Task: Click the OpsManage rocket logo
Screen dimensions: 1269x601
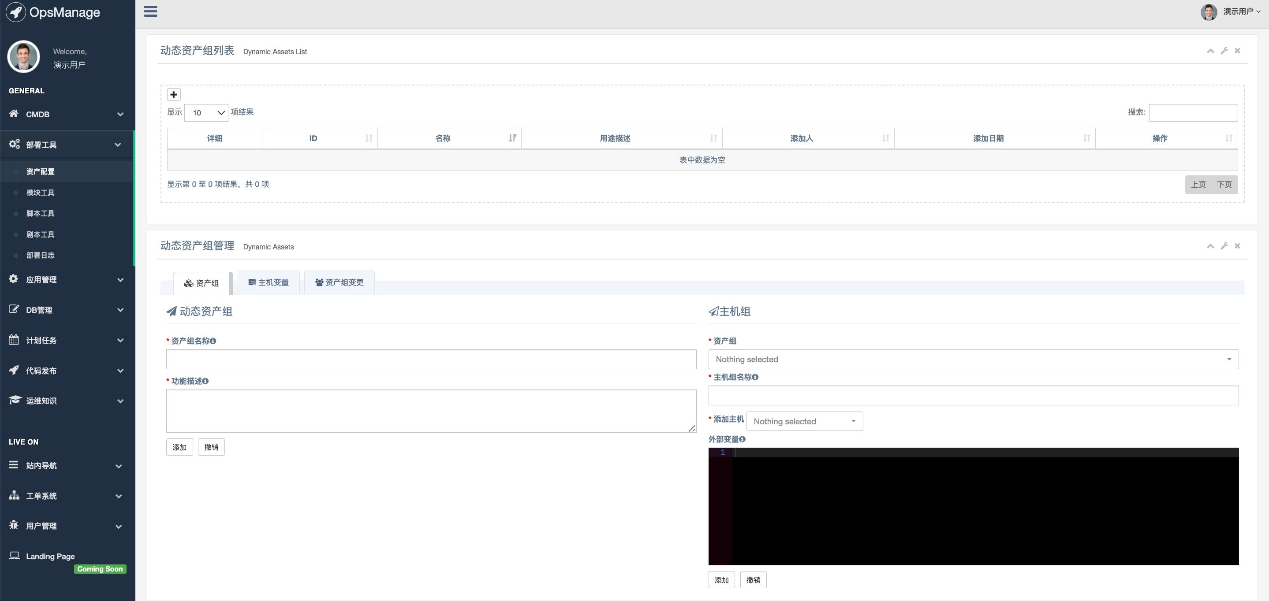Action: (16, 12)
